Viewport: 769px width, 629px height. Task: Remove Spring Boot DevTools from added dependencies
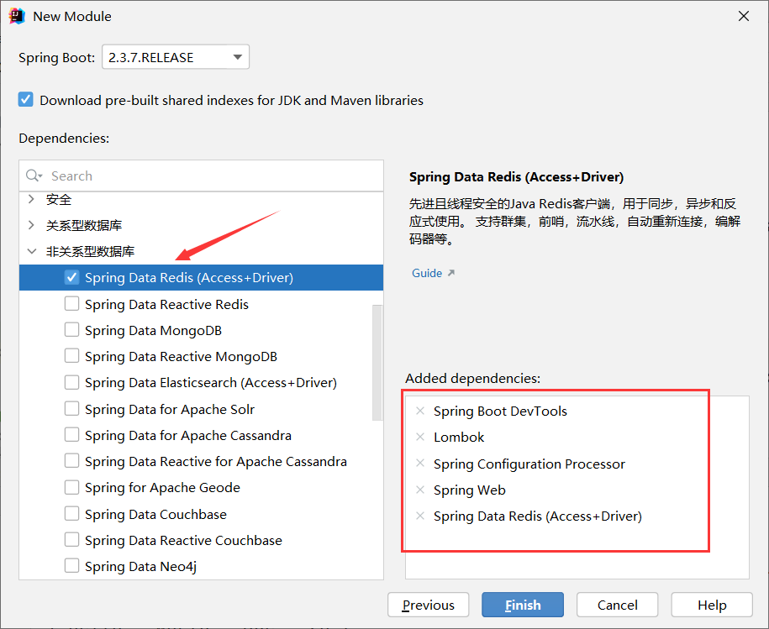(x=420, y=411)
